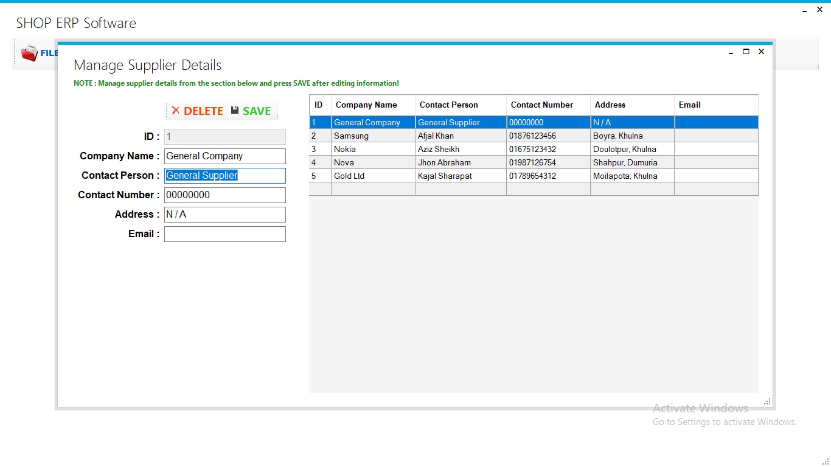Image resolution: width=831 pixels, height=467 pixels.
Task: Select the Nokia supplier row
Action: [x=426, y=149]
